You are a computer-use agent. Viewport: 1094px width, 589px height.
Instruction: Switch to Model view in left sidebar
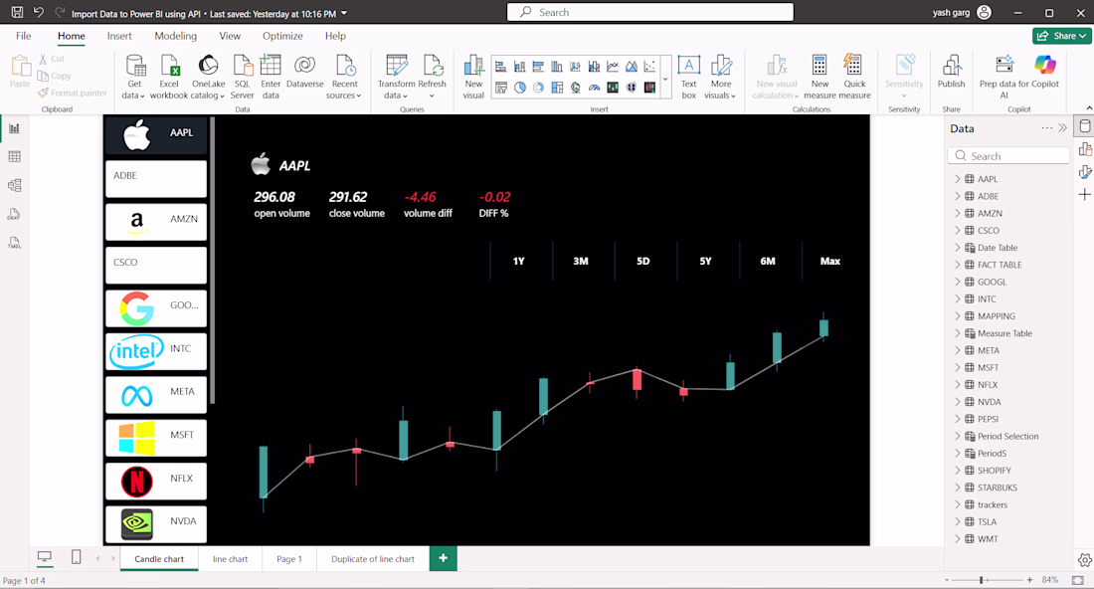(x=14, y=186)
